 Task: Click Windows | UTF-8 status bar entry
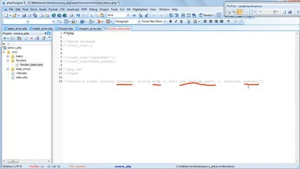coord(12,167)
